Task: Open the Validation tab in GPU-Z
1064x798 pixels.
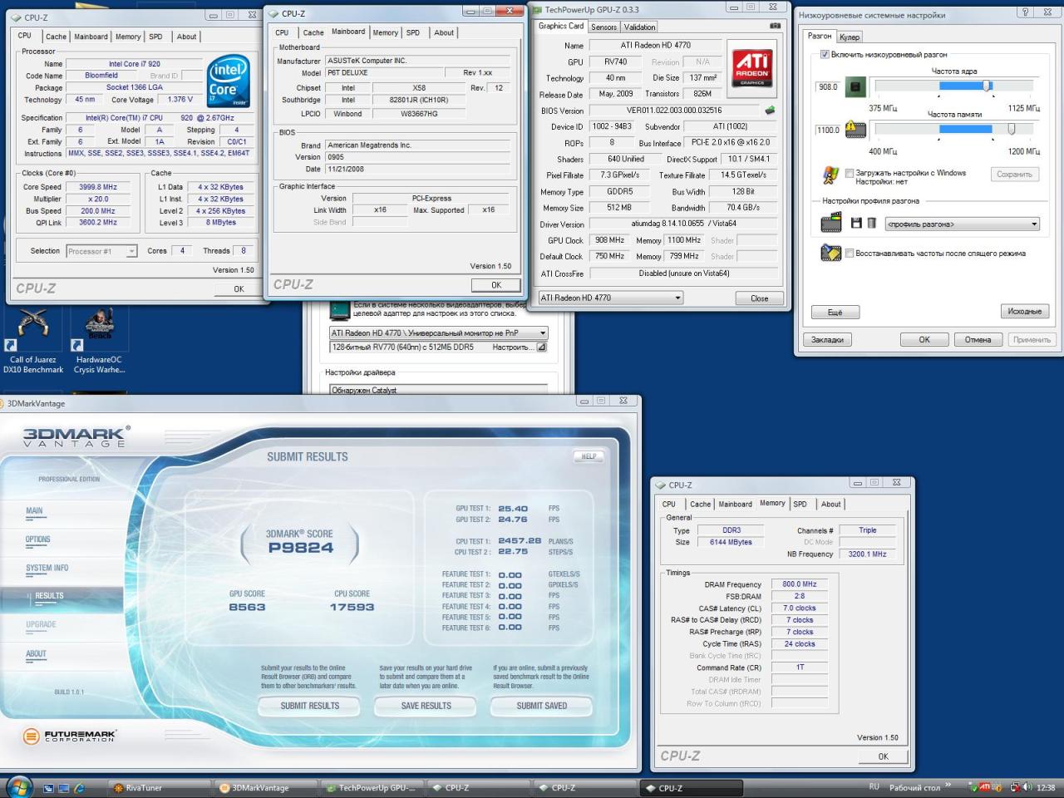Action: 640,27
